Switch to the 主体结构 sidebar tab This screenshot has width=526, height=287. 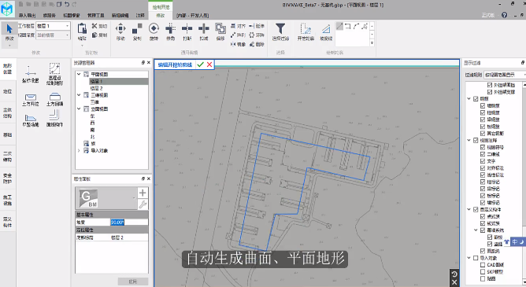[x=7, y=113]
